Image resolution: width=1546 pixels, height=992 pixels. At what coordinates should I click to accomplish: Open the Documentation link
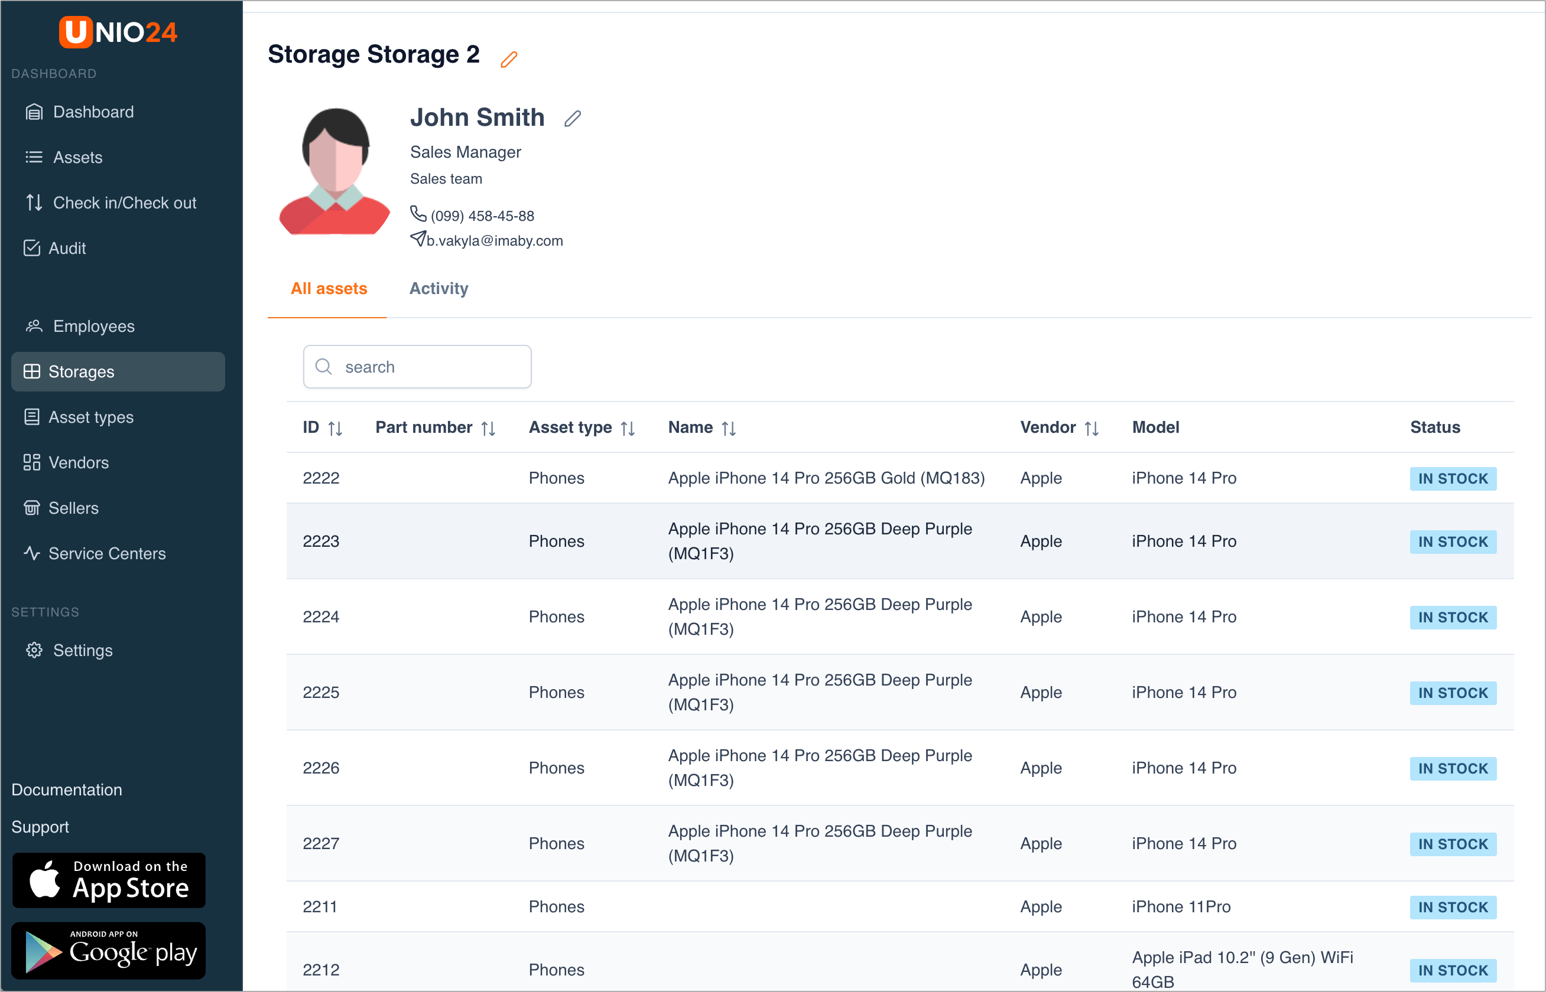[66, 789]
